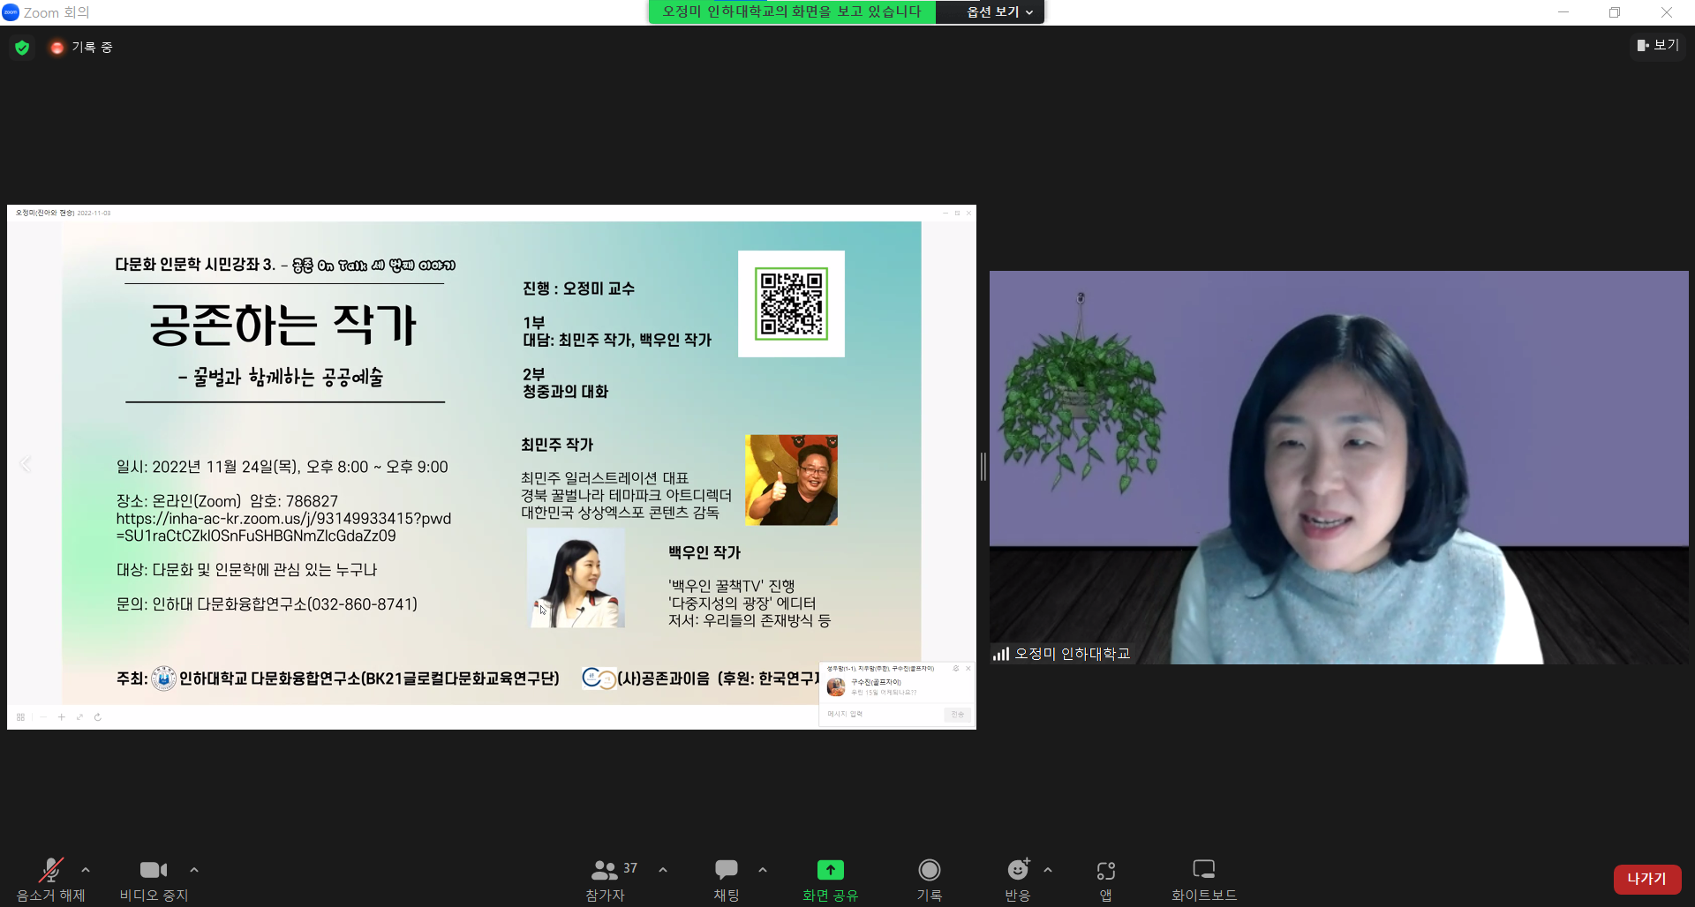Screen dimensions: 1695x907
Task: Open 옵션 보기 share options dropdown
Action: click(x=999, y=11)
